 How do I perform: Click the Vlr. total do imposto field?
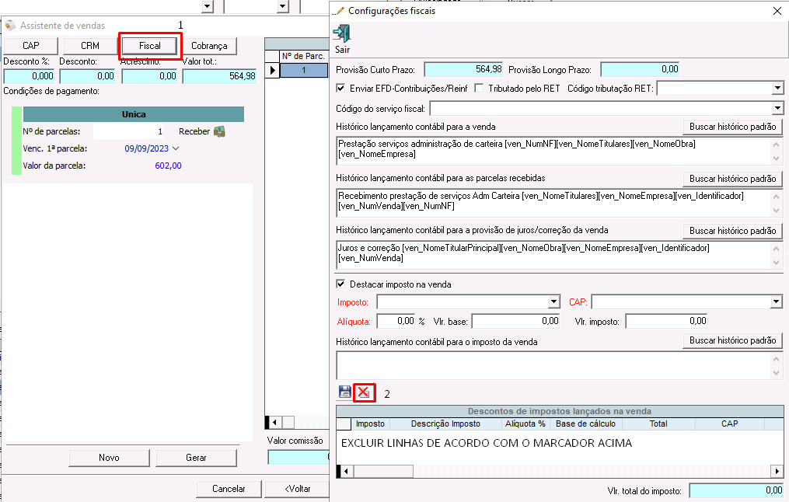[x=736, y=490]
